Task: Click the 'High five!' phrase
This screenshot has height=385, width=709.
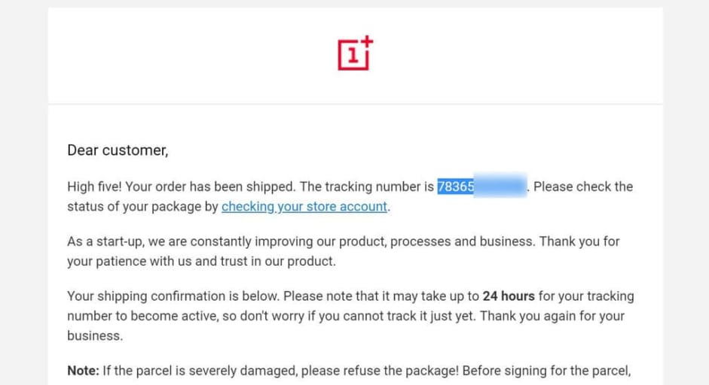Action: (x=94, y=186)
